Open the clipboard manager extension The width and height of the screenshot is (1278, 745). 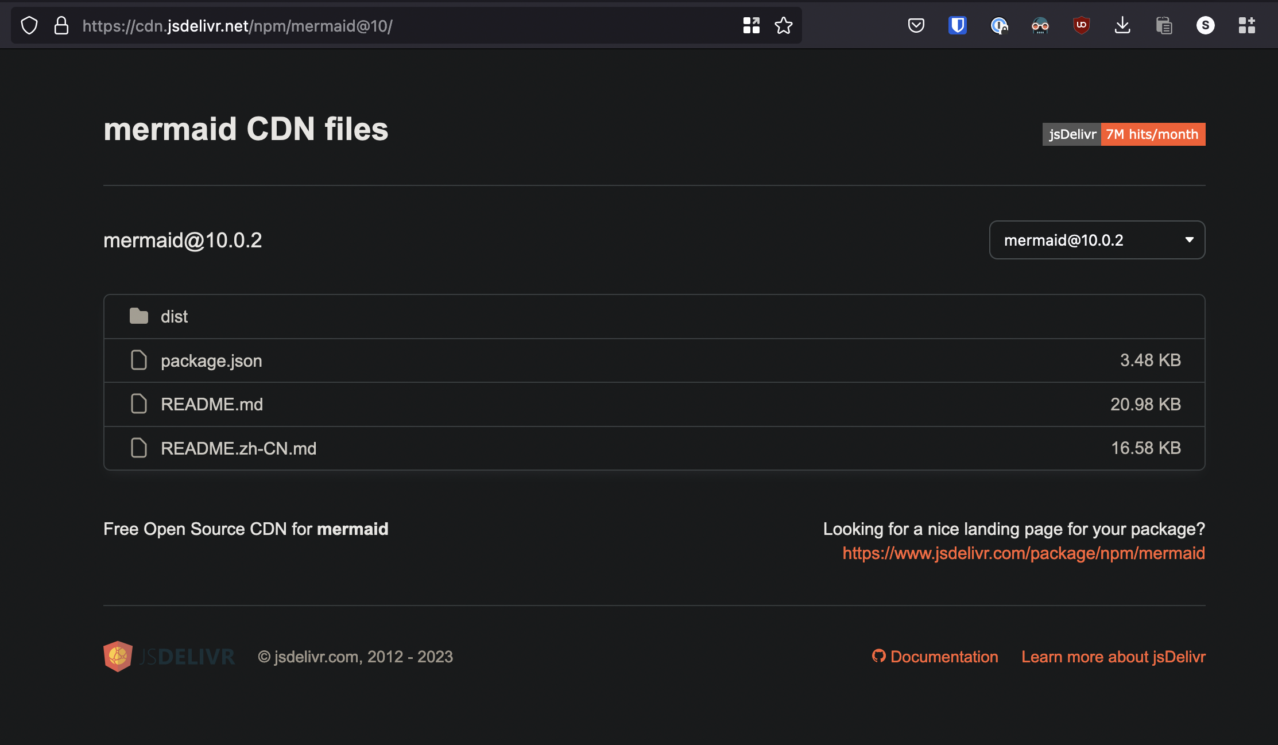[x=1164, y=25]
